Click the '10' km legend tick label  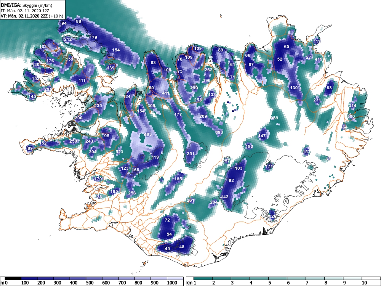tap(364, 283)
